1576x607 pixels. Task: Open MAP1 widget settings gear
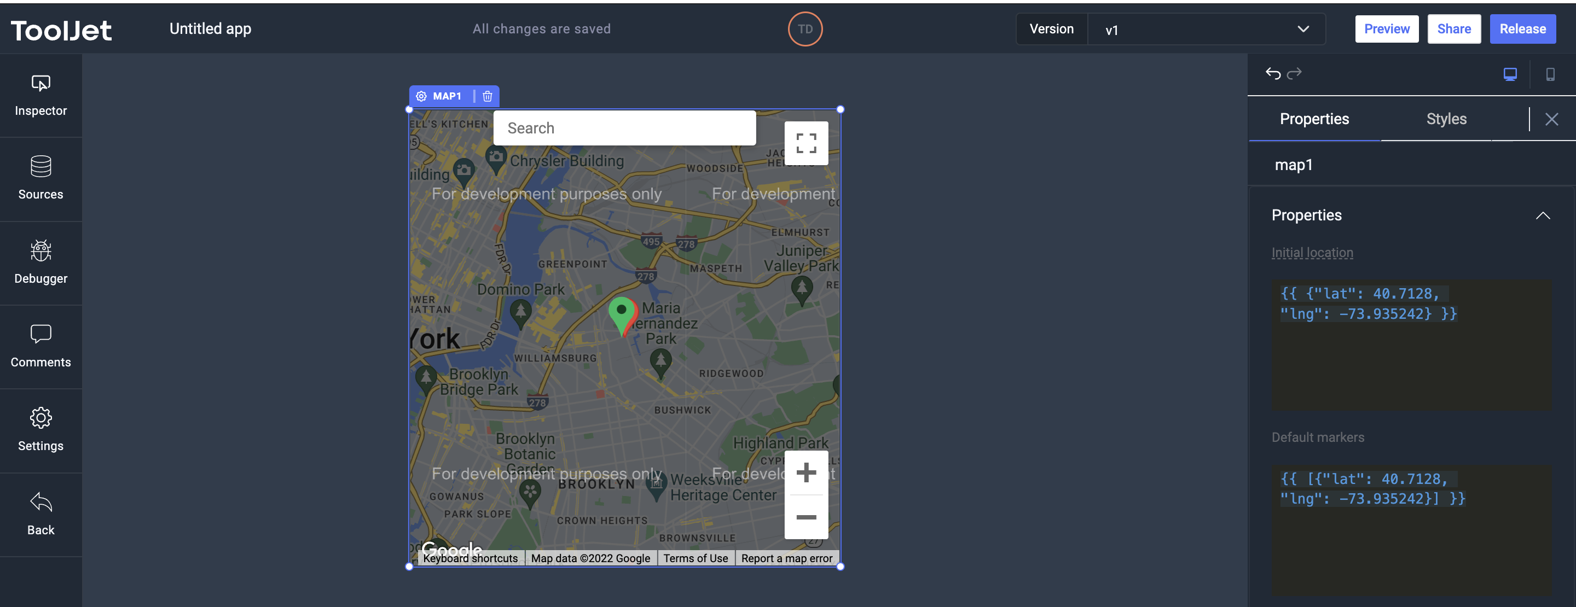pos(421,96)
